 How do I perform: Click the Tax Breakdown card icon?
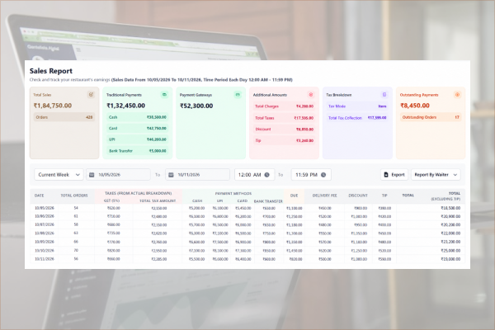click(x=384, y=94)
